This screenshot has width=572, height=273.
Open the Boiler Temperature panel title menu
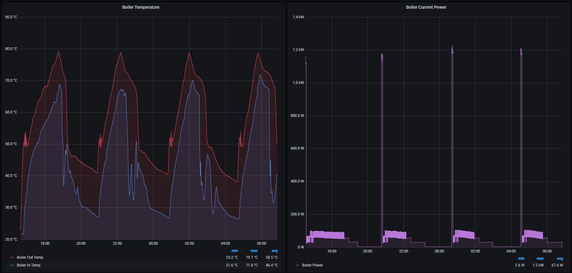coord(141,7)
